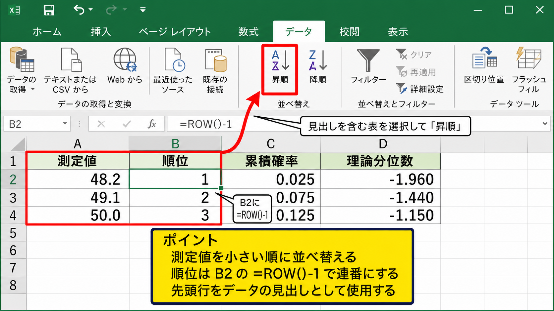Click the 再適用 filter button
554x311 pixels.
pos(416,72)
